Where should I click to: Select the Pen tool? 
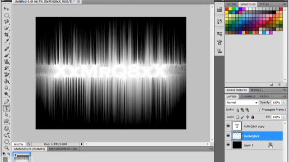click(x=6, y=102)
